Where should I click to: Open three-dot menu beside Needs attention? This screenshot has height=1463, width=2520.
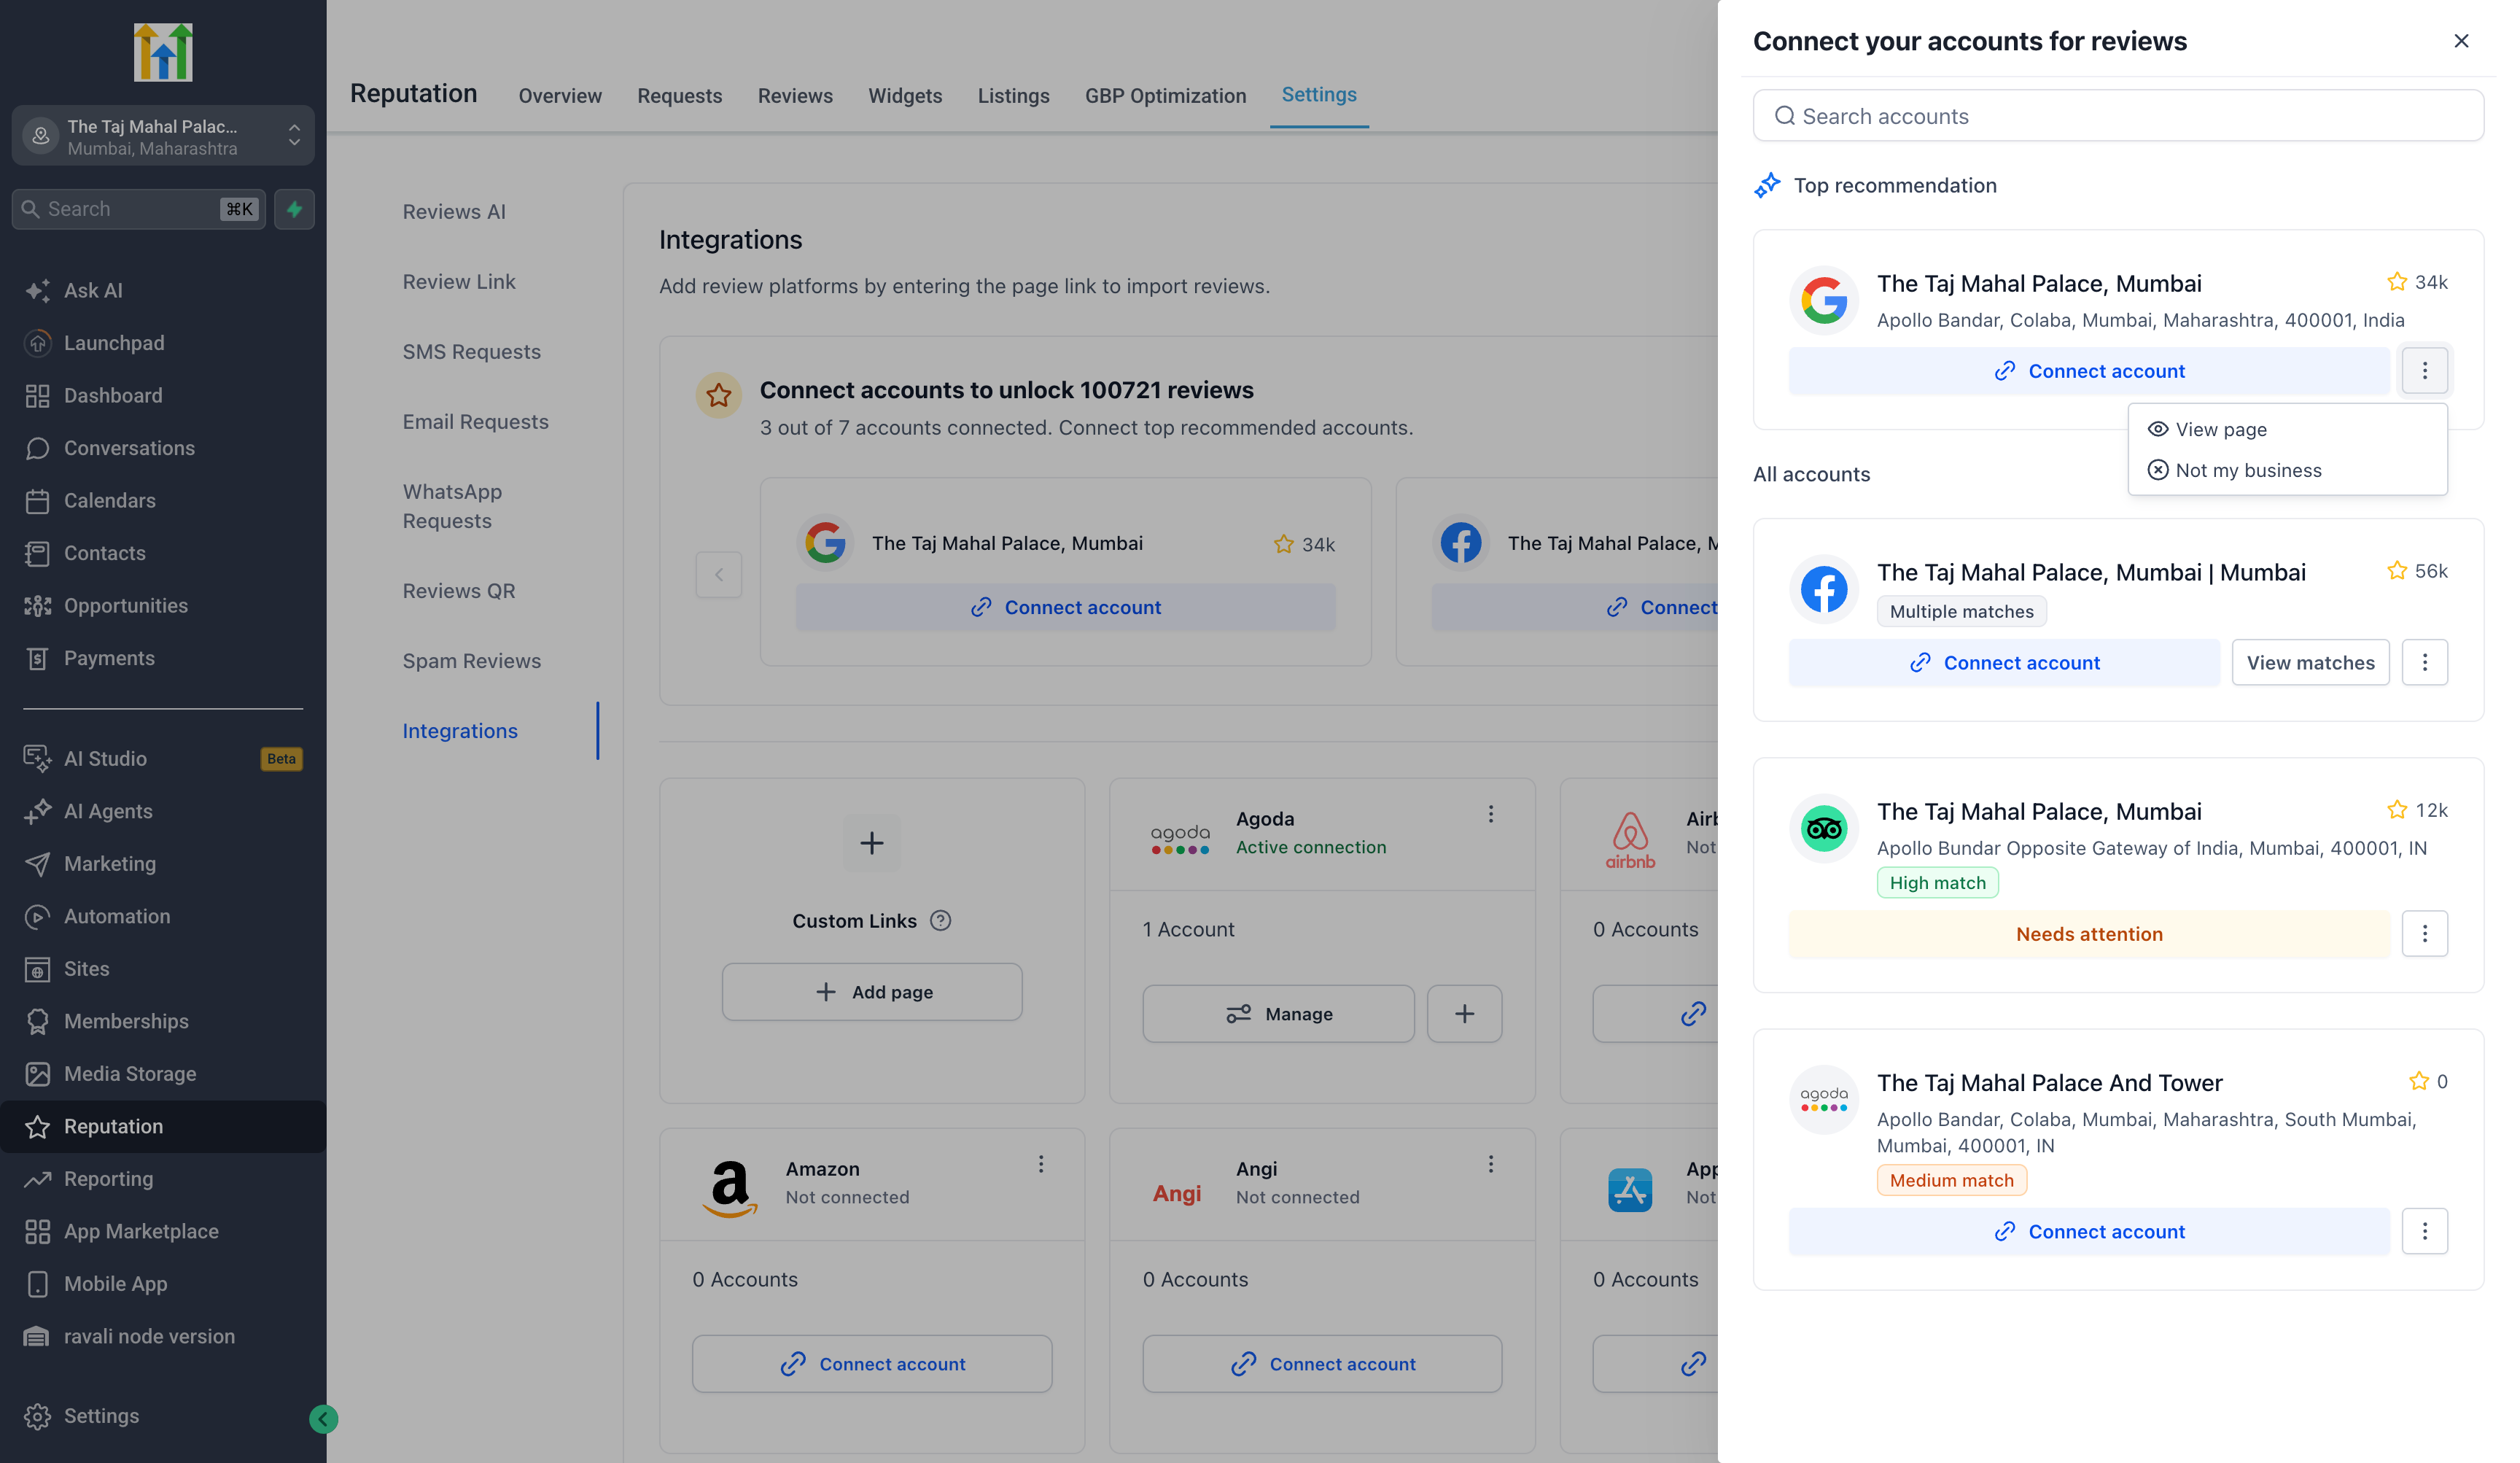[x=2424, y=933]
